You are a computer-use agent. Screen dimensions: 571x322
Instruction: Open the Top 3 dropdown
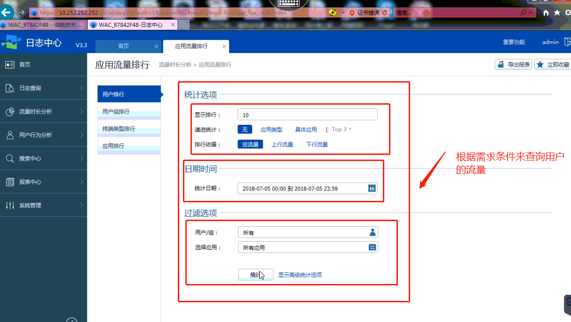tap(342, 130)
